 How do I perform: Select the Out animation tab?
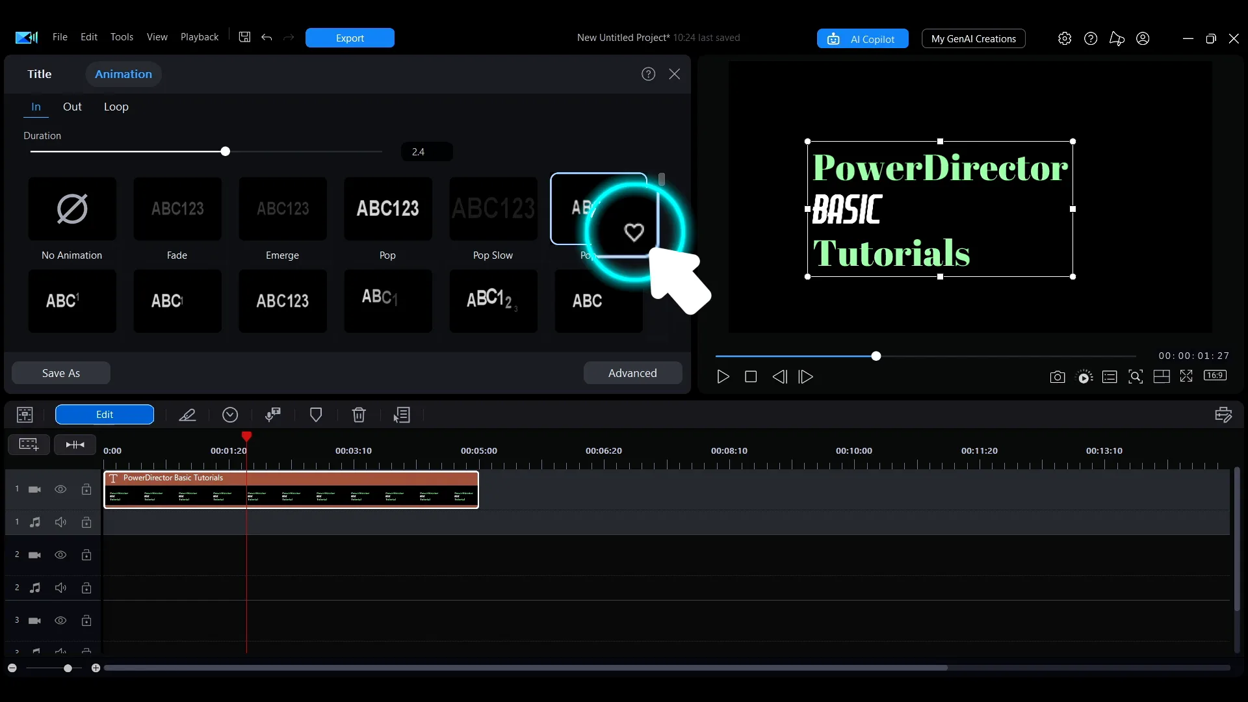click(72, 107)
